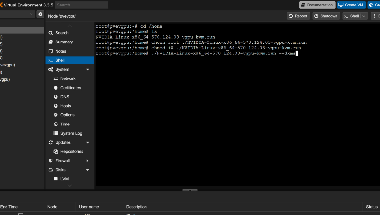The image size is (380, 215).
Task: Click the Description column header
Action: [x=243, y=207]
